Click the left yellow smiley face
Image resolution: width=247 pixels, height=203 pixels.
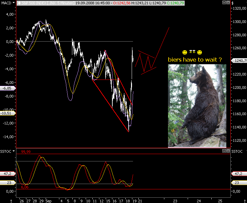coord(185,52)
